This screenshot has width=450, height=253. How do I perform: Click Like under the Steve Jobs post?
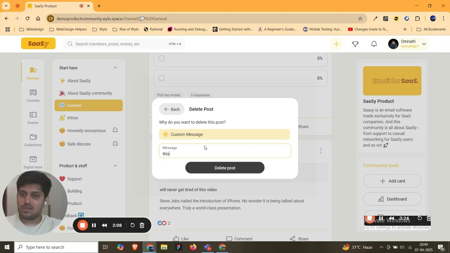181,239
